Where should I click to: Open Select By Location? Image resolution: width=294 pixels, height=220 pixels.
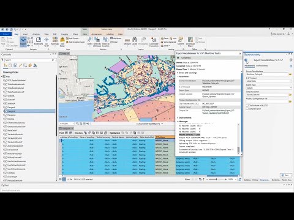(105, 42)
